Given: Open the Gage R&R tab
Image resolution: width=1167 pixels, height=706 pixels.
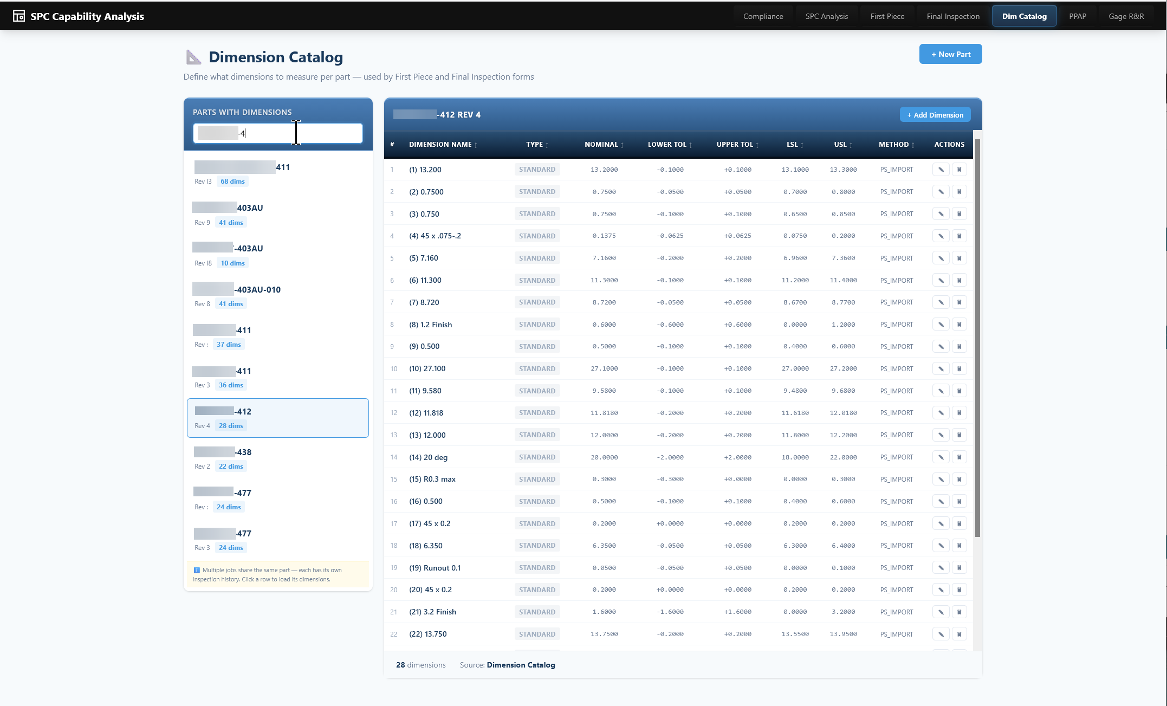Looking at the screenshot, I should click(x=1126, y=16).
